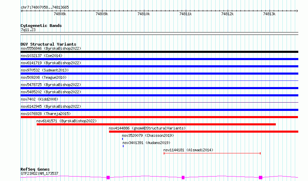308x181 pixels.
Task: Select the nsv5485202 blue variant bar
Action: (x=159, y=95)
